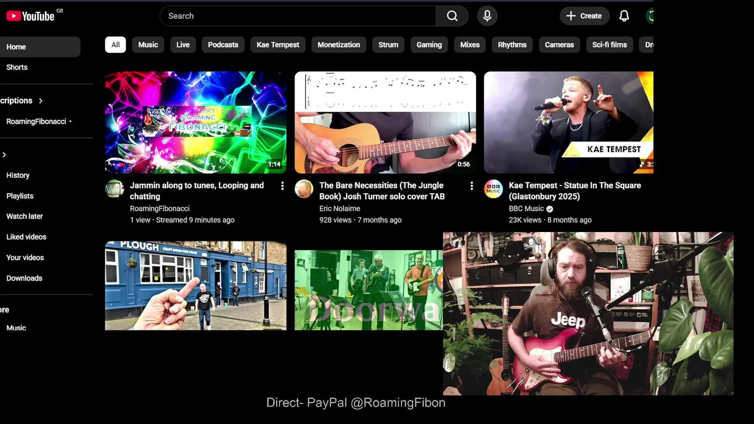The image size is (754, 424).
Task: Click '928 views • 7 months ago' text
Action: click(x=361, y=220)
